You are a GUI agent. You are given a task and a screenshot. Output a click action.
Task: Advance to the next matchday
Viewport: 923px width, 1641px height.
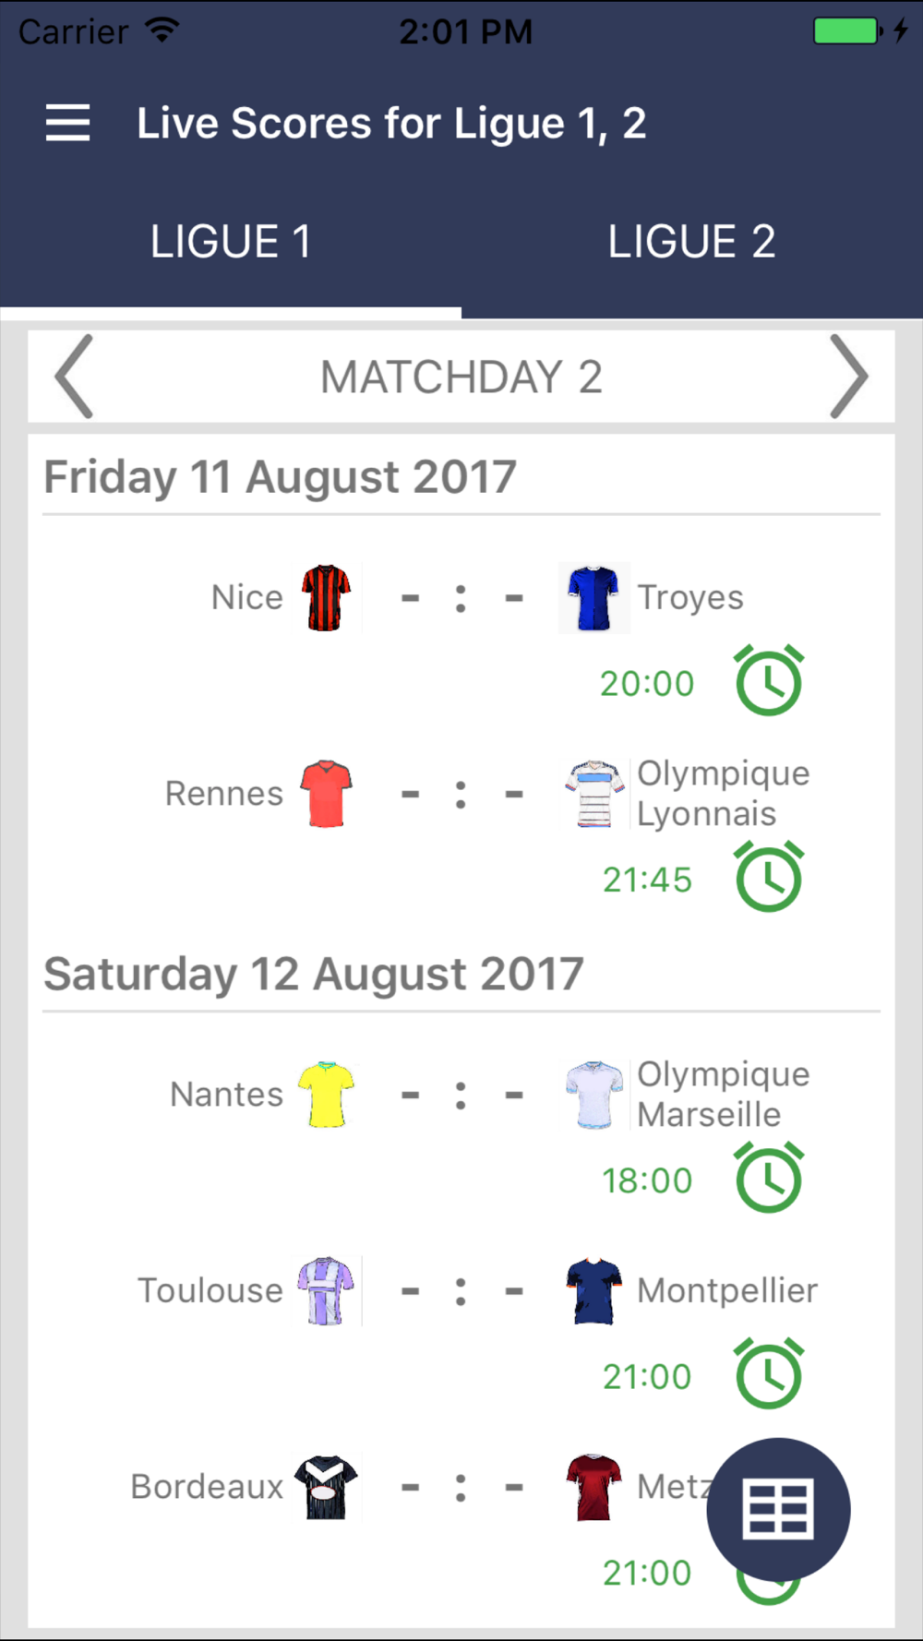click(x=848, y=377)
